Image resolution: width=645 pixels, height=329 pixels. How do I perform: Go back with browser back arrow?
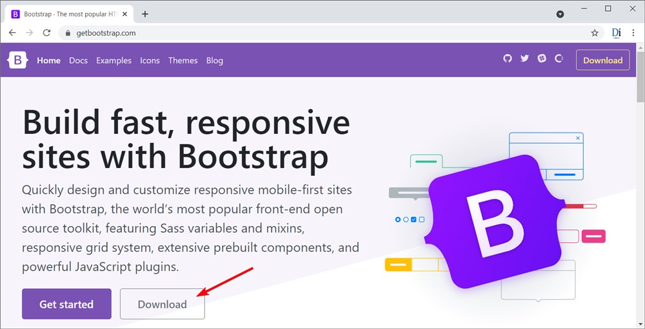[12, 33]
